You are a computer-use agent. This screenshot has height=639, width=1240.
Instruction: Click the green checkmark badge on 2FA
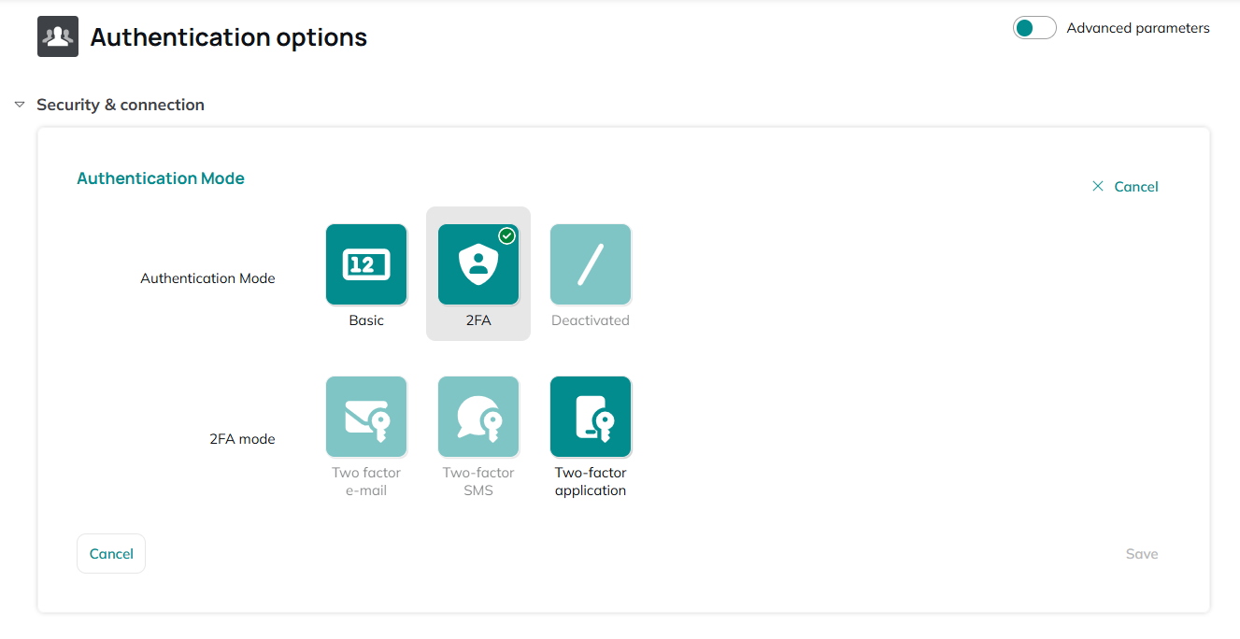pos(507,235)
